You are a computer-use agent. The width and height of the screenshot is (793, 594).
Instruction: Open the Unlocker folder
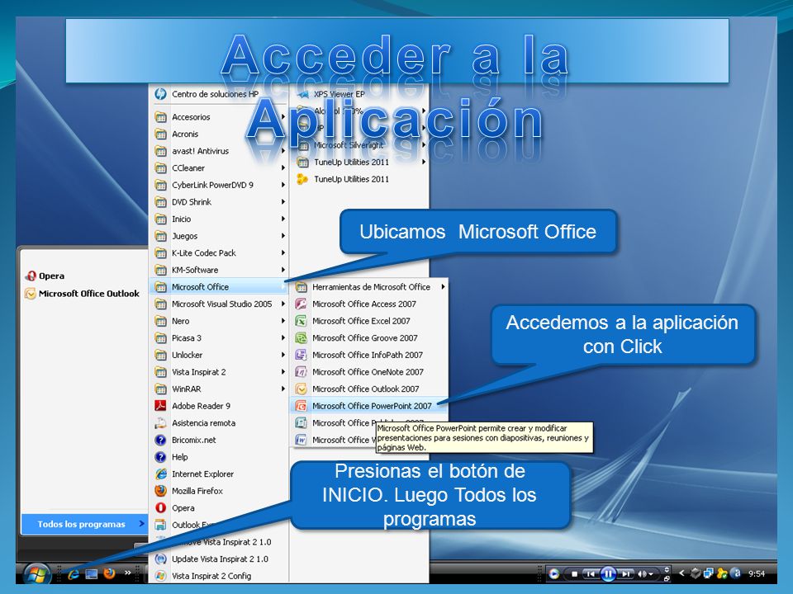[220, 355]
